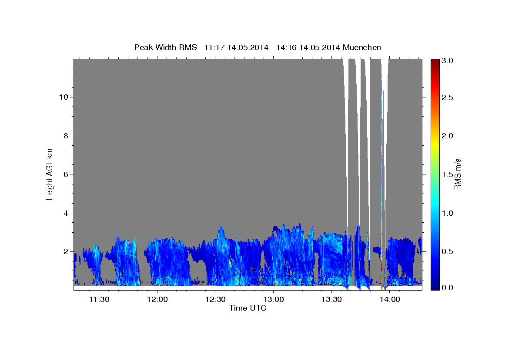Click the 14:00 time tick label
The height and width of the screenshot is (348, 522).
coord(390,300)
